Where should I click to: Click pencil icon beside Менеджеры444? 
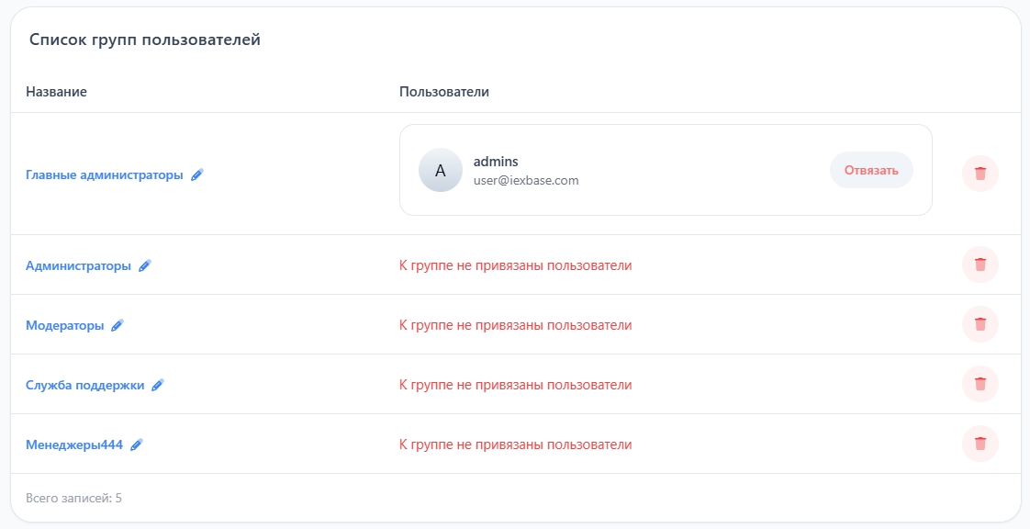pos(137,445)
